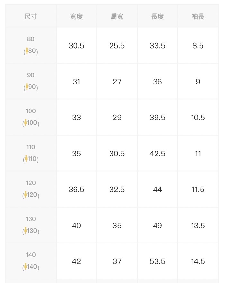Click the yellow person icon beside 90
Screen dimensions: 225x283
(x=27, y=87)
